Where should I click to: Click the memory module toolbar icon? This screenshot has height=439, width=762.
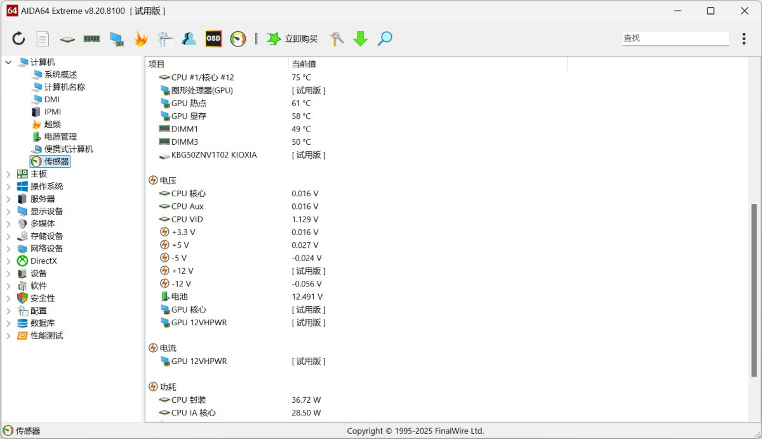coord(92,39)
